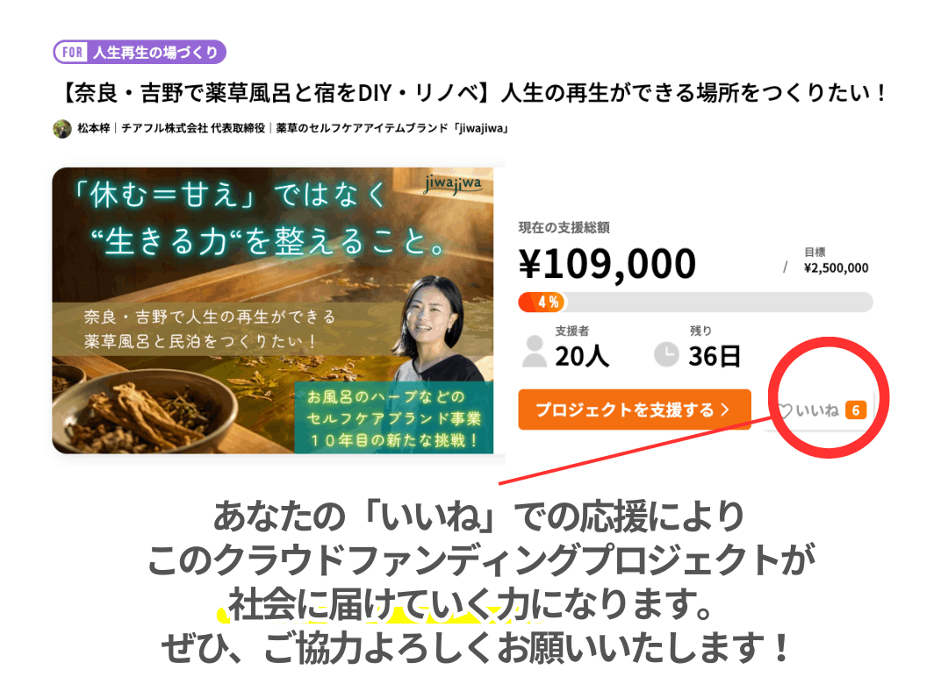Open the 人生再生の場づくり category tag
Screen dimensions: 948x684
(x=140, y=53)
